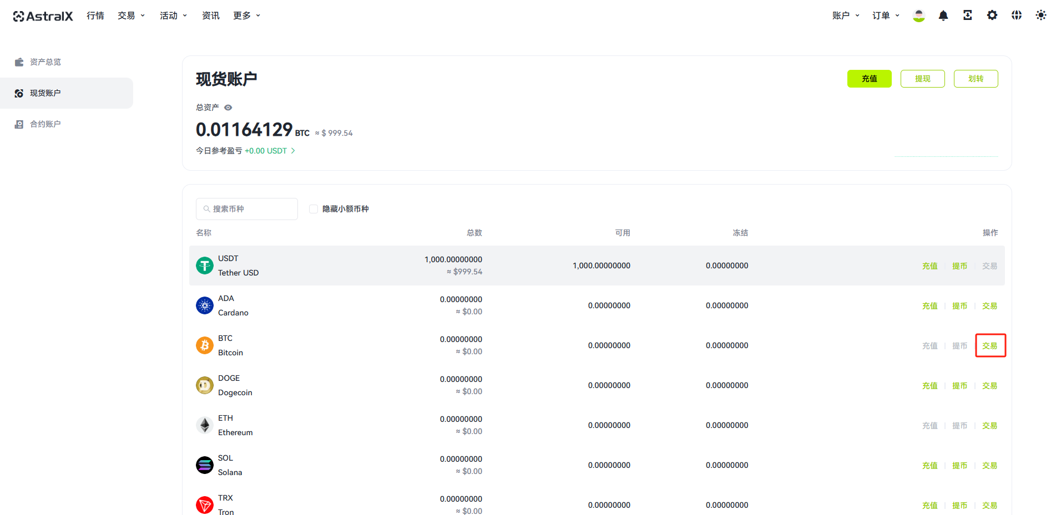Click 充值 in the SOL row
Image resolution: width=1051 pixels, height=515 pixels.
(930, 466)
